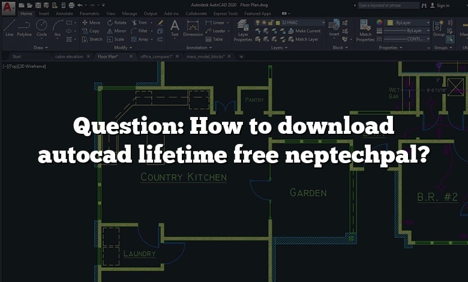Image resolution: width=468 pixels, height=282 pixels.
Task: Click the Match Properties tool
Action: pyautogui.click(x=365, y=31)
